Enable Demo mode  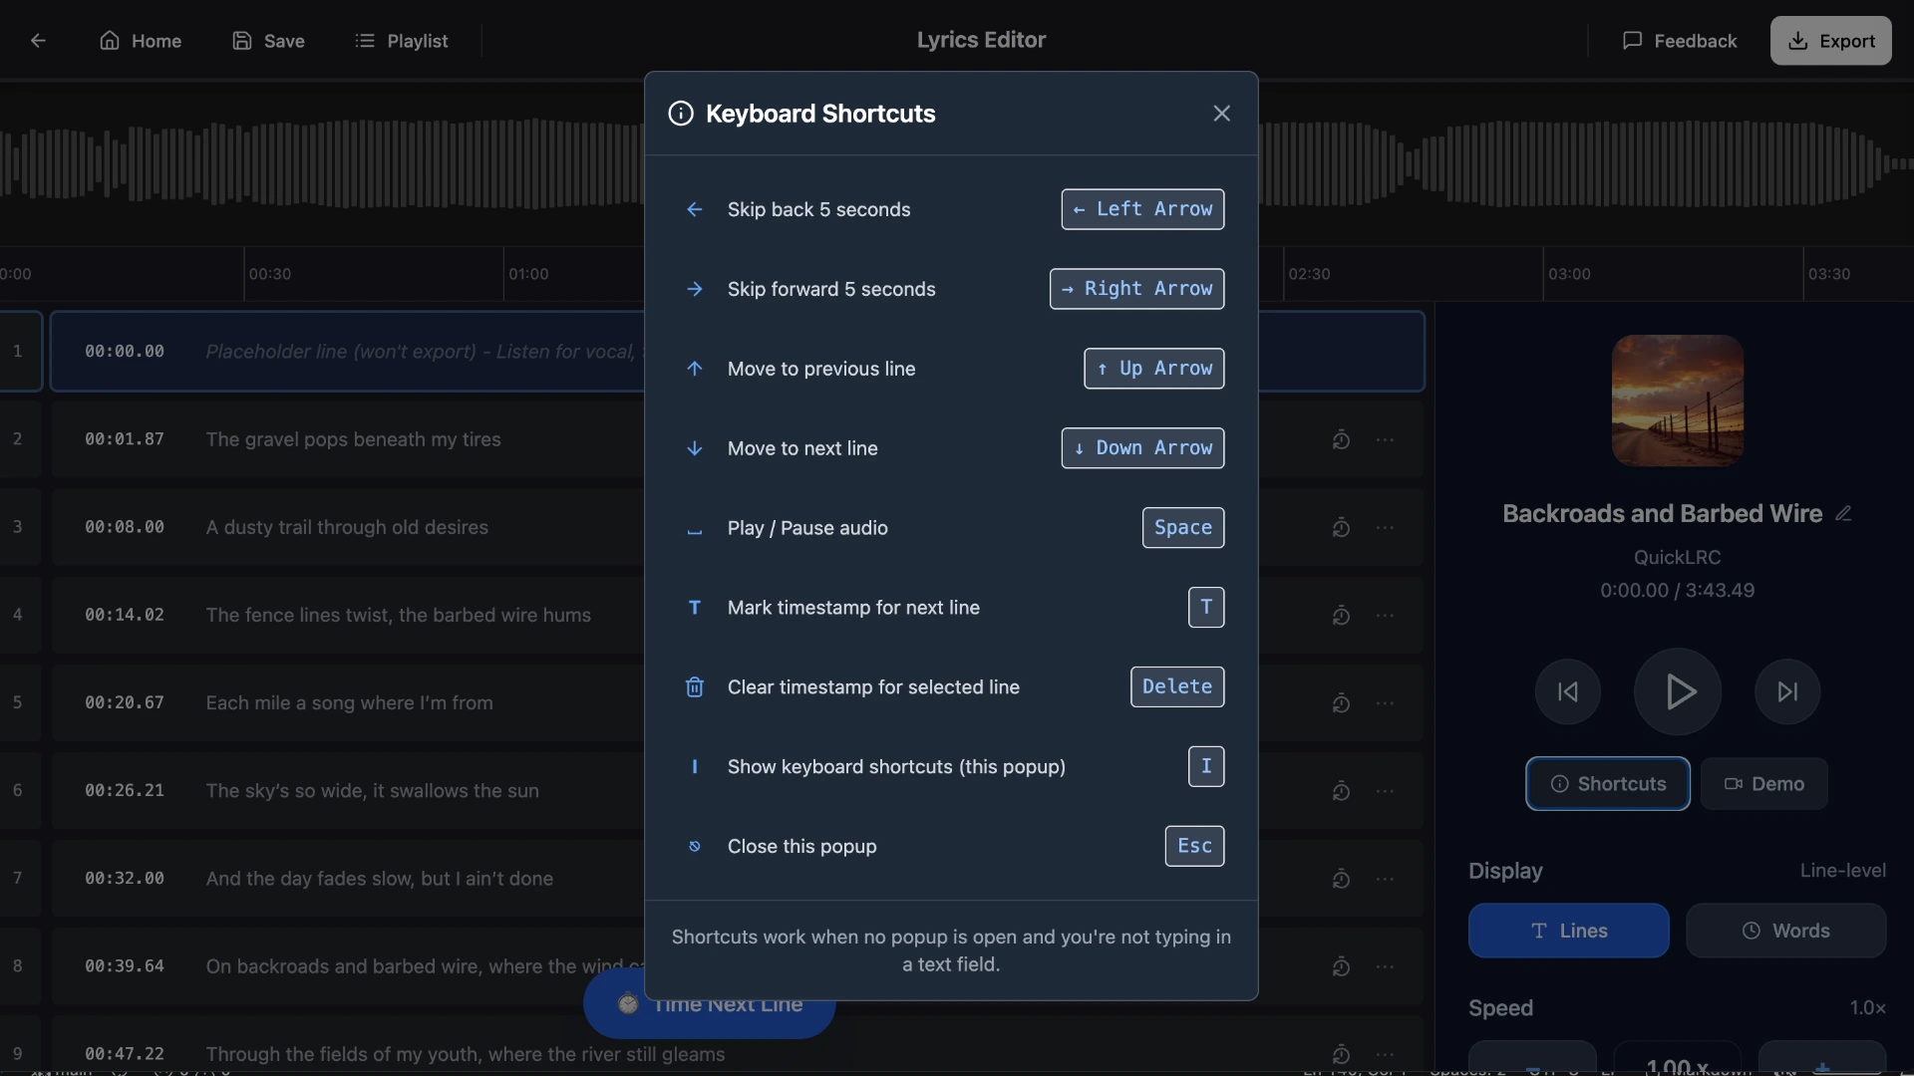[x=1763, y=784]
